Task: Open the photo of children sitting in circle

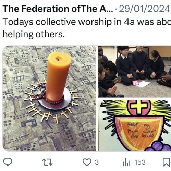Action: [x=134, y=72]
